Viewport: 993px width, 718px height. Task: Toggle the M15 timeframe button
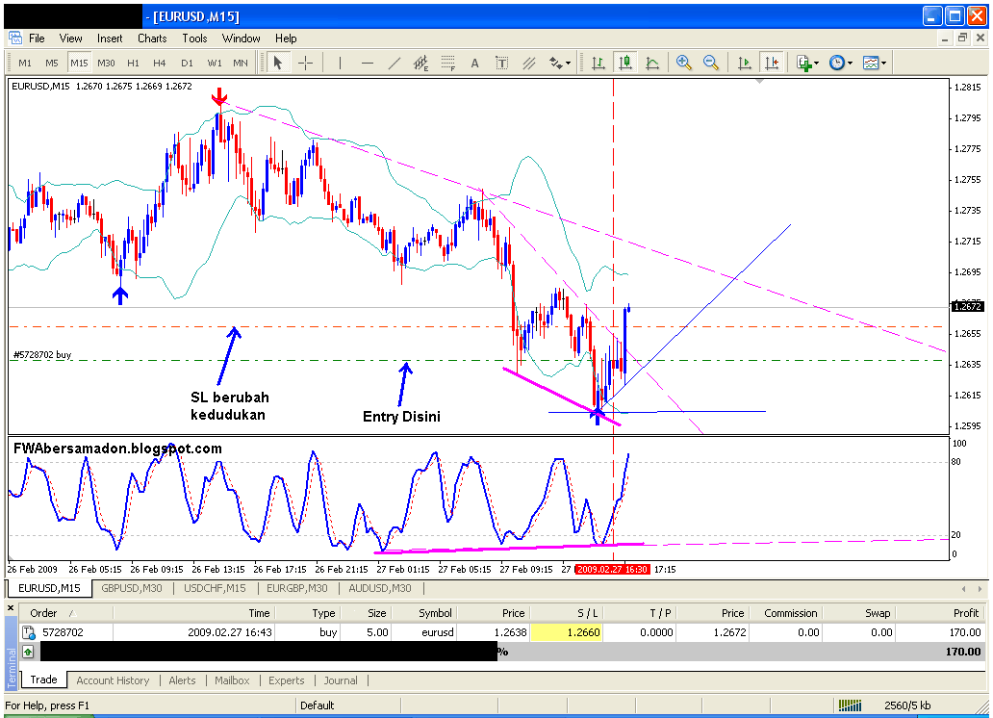point(79,63)
